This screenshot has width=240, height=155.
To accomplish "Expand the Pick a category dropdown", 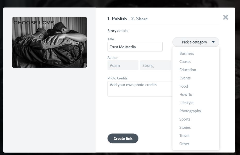I will click(196, 42).
